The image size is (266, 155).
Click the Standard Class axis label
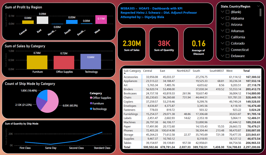(x=102, y=148)
